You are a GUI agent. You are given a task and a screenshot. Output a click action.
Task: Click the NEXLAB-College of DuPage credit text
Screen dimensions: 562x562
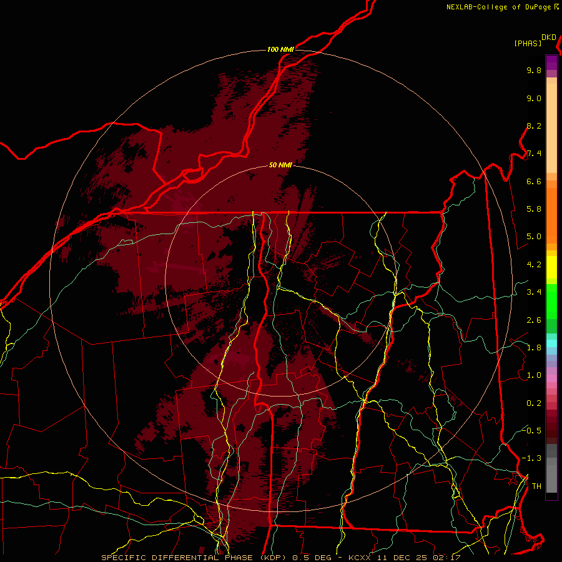pos(503,7)
